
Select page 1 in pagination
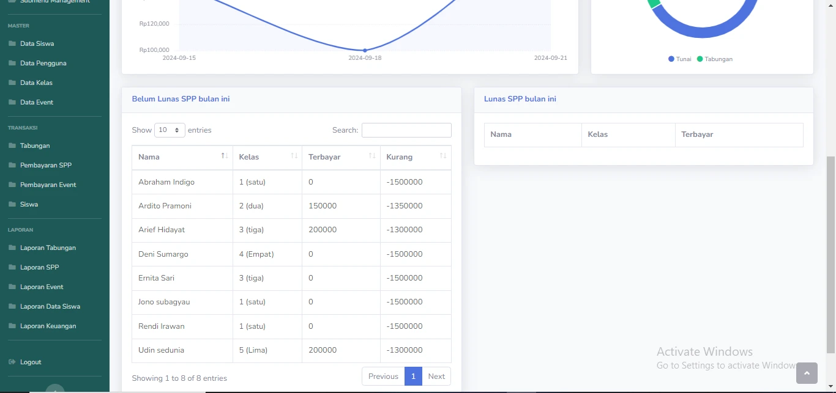[413, 376]
